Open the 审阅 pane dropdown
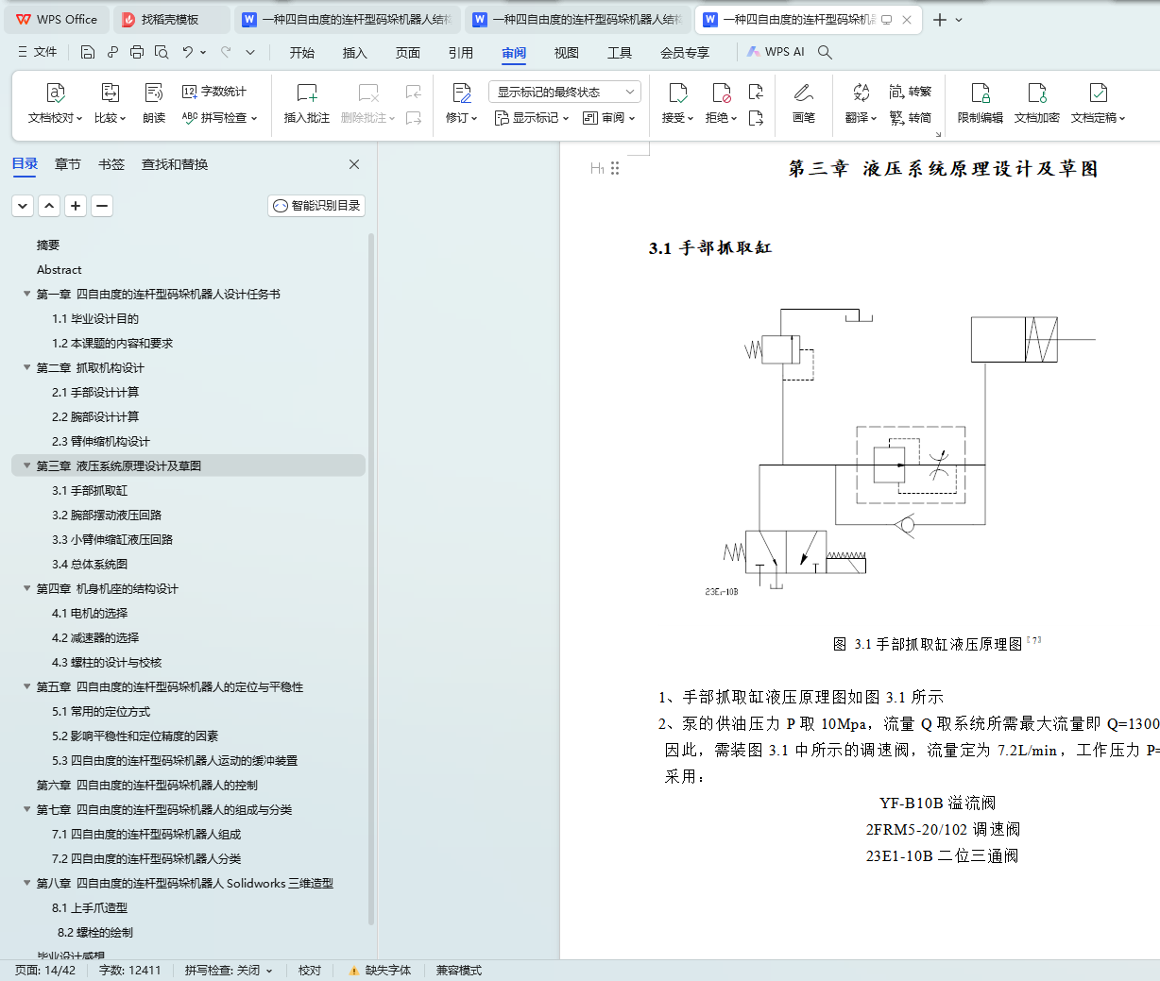This screenshot has height=981, width=1160. click(609, 118)
